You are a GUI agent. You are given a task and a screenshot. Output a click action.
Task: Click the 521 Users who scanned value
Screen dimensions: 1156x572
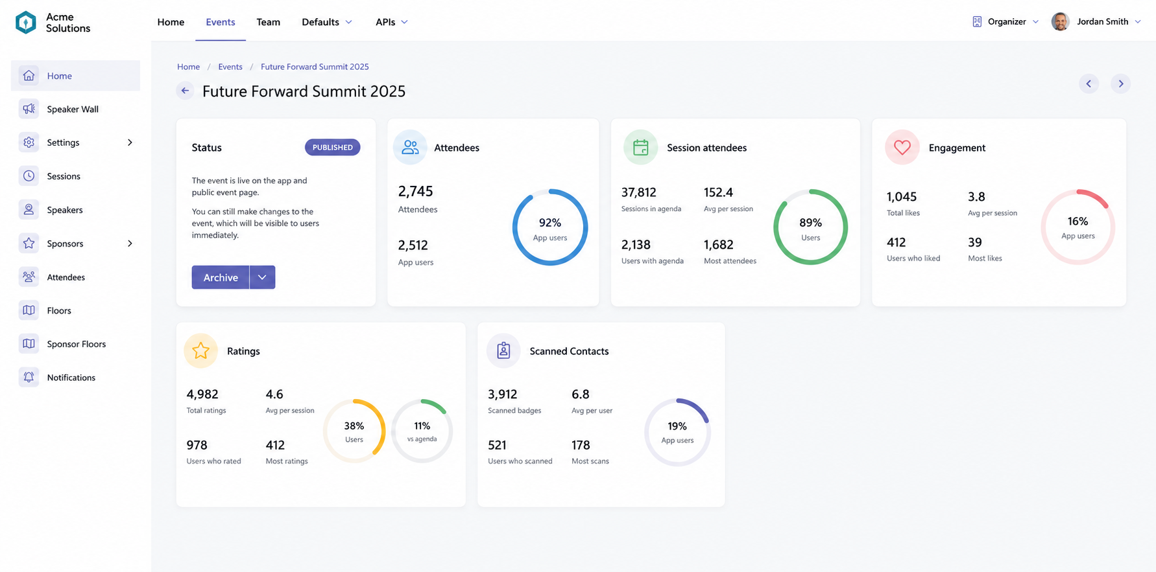pyautogui.click(x=497, y=445)
